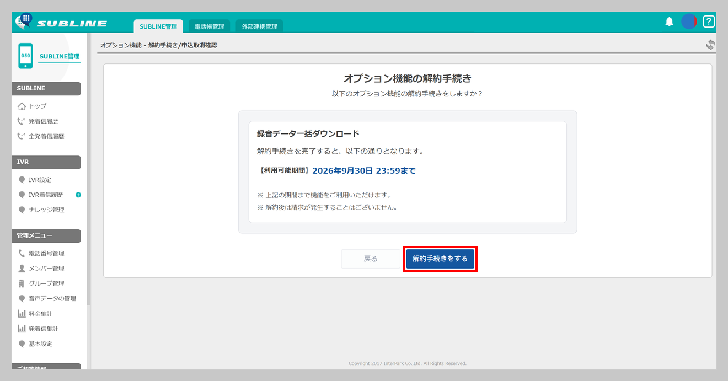728x381 pixels.
Task: Click the note ※ 解約後は請求が発生することはございません。
Action: [x=327, y=208]
